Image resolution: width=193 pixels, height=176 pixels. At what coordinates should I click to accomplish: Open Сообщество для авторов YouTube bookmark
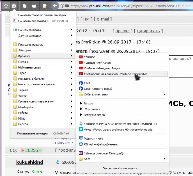point(122,74)
